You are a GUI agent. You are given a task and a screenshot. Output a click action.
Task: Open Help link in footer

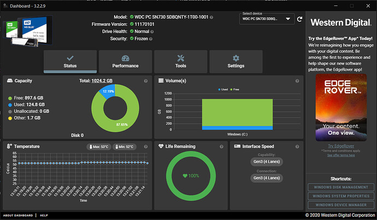click(44, 216)
